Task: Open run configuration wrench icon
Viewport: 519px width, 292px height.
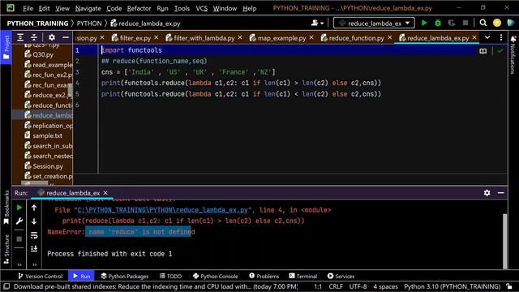Action: (19, 221)
